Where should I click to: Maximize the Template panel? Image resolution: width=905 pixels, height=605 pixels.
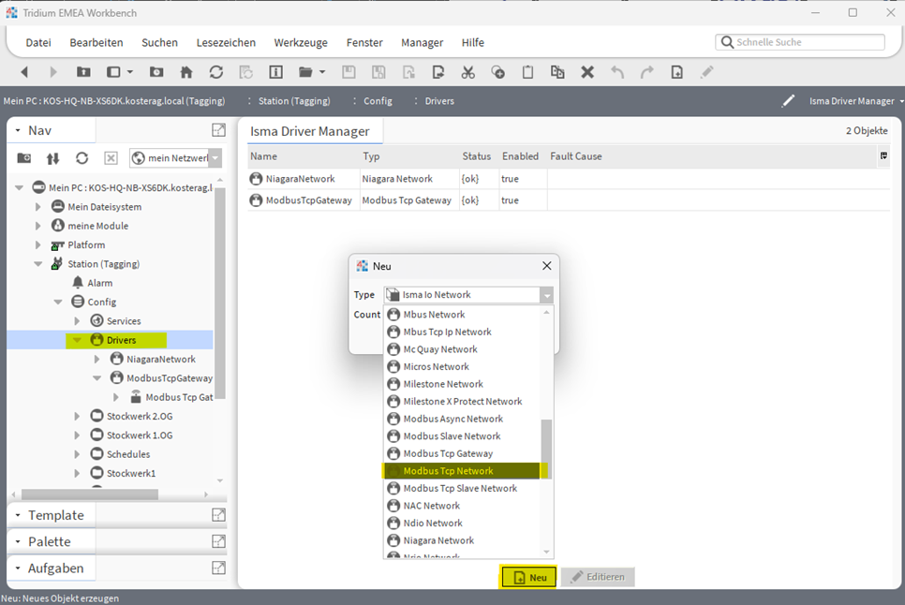point(218,515)
